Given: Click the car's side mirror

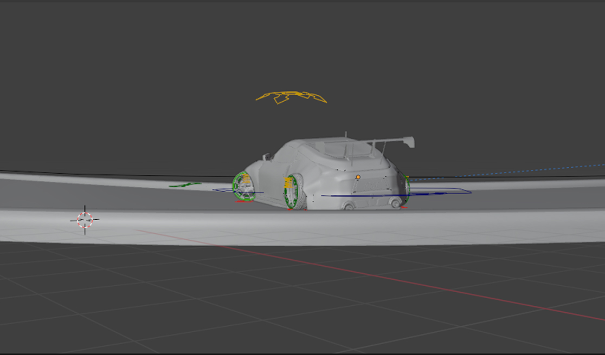Looking at the screenshot, I should tap(266, 156).
